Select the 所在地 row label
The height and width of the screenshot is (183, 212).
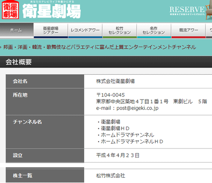20,95
